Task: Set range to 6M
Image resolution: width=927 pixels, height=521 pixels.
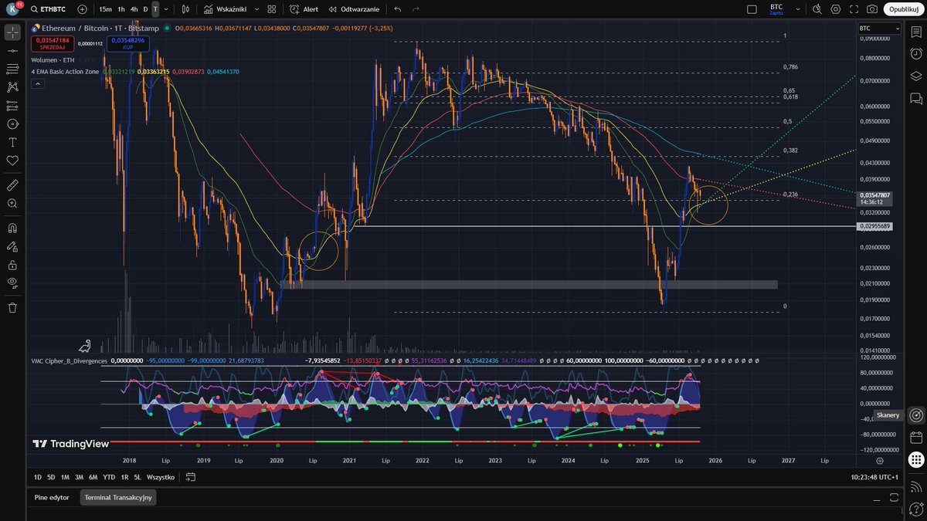Action: click(x=93, y=477)
